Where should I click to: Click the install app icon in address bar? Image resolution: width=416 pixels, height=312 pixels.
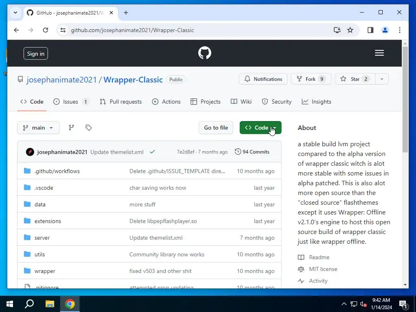tap(337, 30)
